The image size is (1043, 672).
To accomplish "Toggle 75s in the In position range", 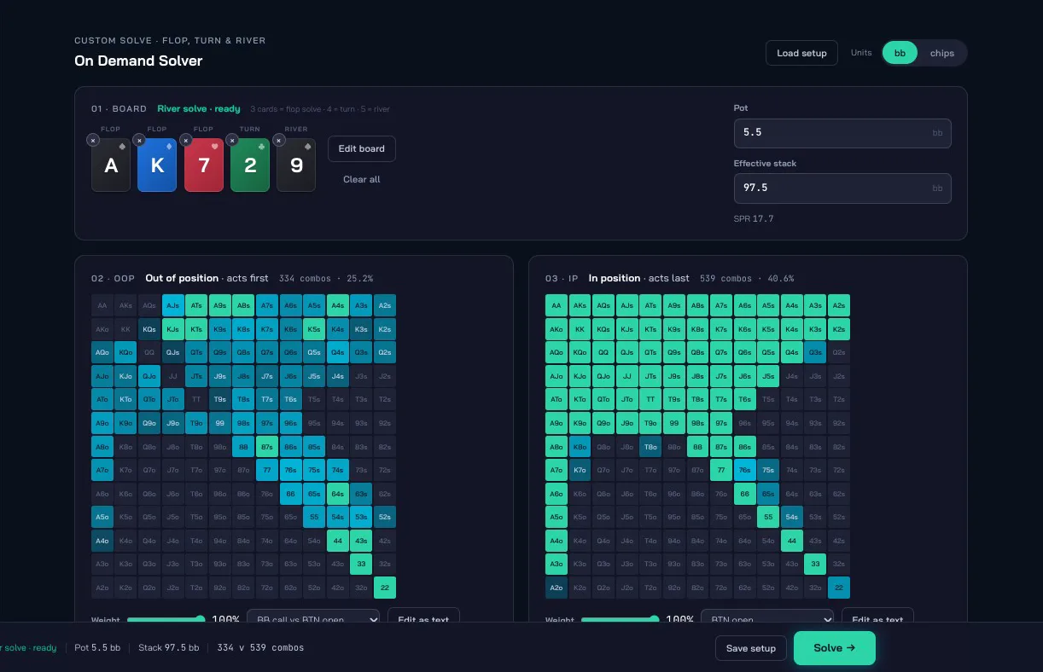I will (x=768, y=470).
